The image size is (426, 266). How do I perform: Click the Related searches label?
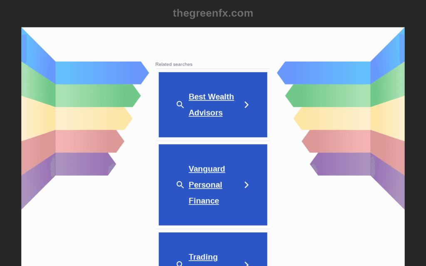click(x=173, y=64)
